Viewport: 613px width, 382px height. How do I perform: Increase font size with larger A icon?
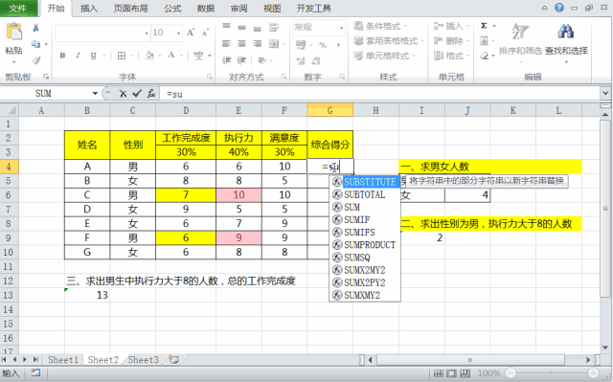(x=191, y=33)
